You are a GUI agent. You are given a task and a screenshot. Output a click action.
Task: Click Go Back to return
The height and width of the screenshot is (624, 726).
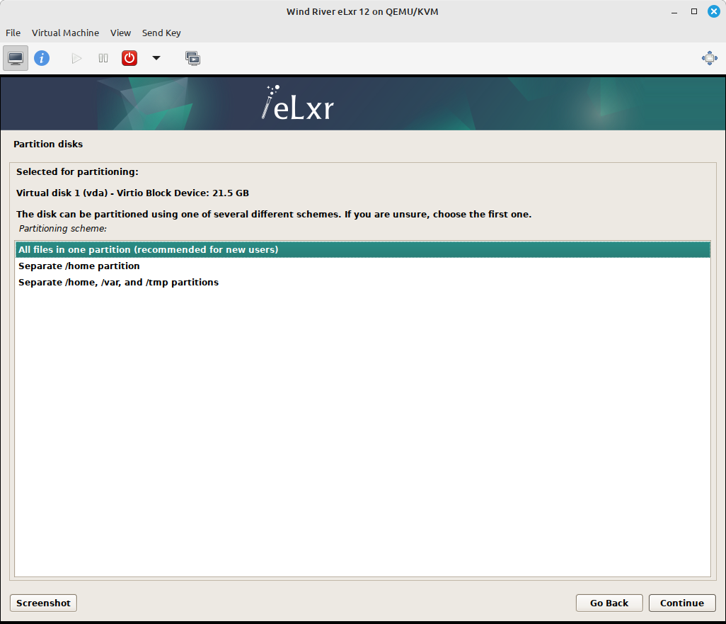[x=609, y=603]
